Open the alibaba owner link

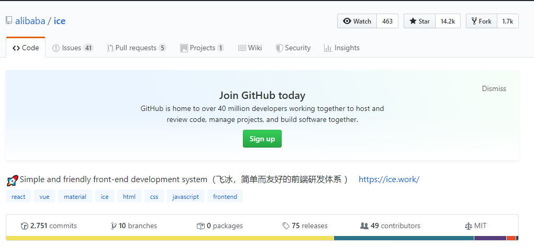point(30,21)
